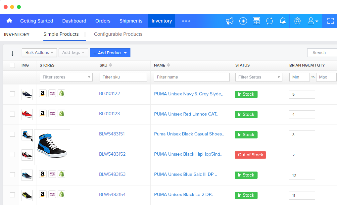The image size is (337, 205).
Task: Click the red shoe thumbnail for BL0101123
Action: (x=27, y=114)
